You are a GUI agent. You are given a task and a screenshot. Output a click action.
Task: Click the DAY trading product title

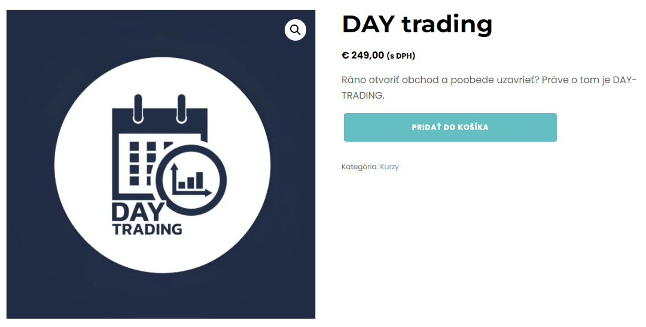click(417, 24)
